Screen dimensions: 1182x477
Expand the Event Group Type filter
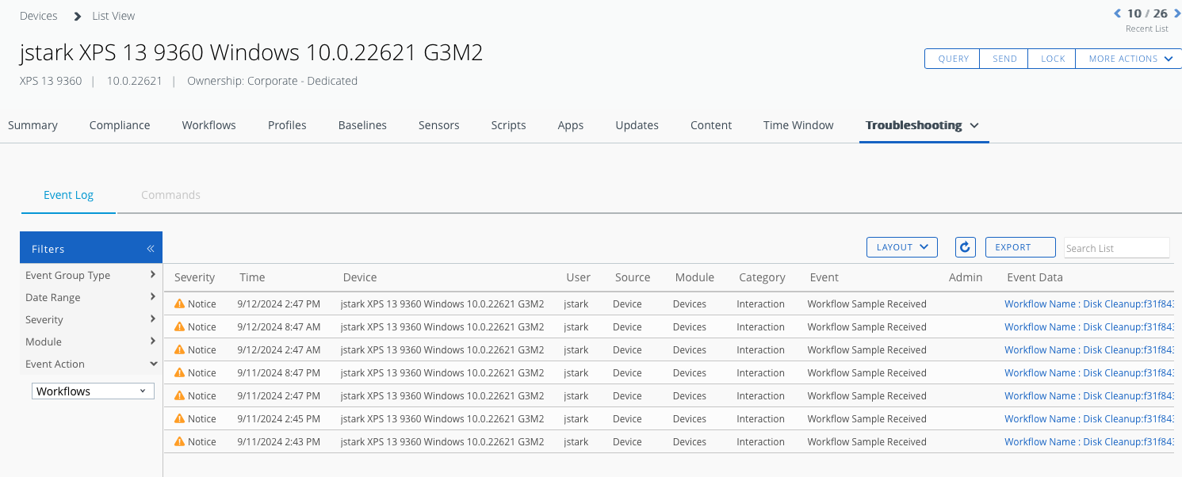(91, 275)
